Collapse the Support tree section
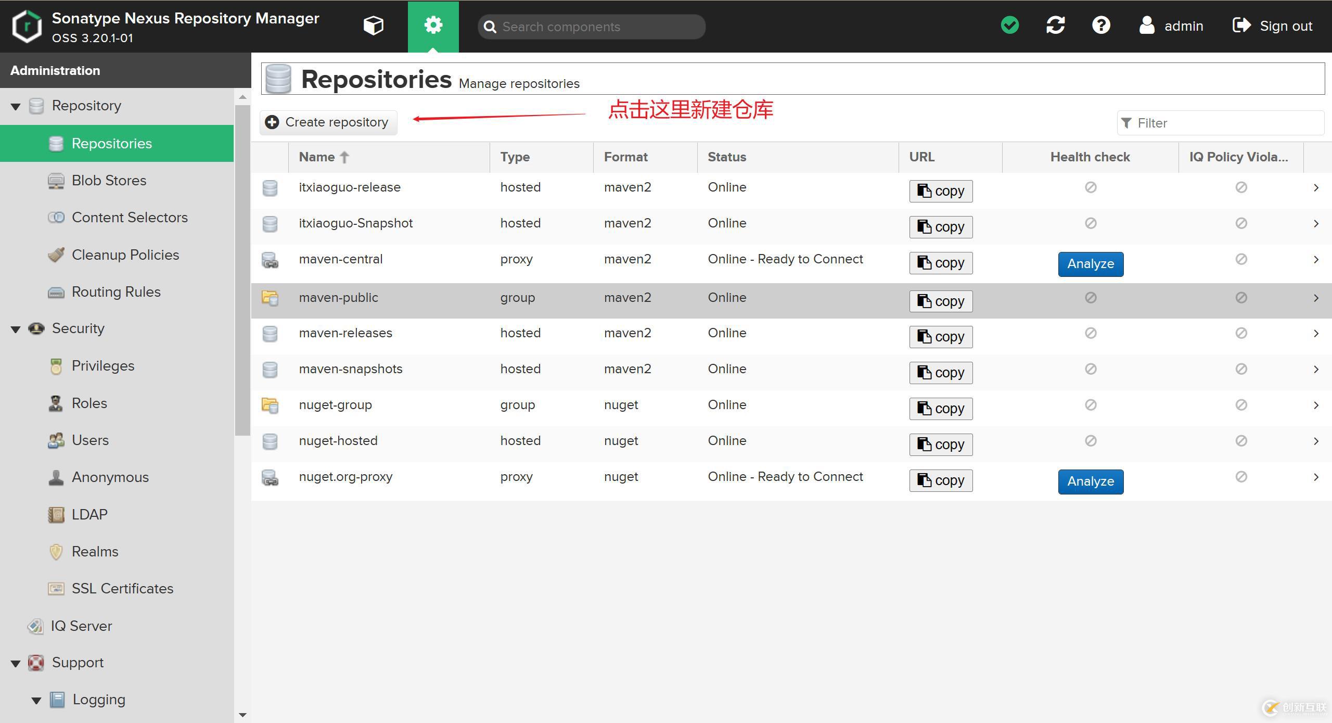The height and width of the screenshot is (723, 1332). (16, 664)
